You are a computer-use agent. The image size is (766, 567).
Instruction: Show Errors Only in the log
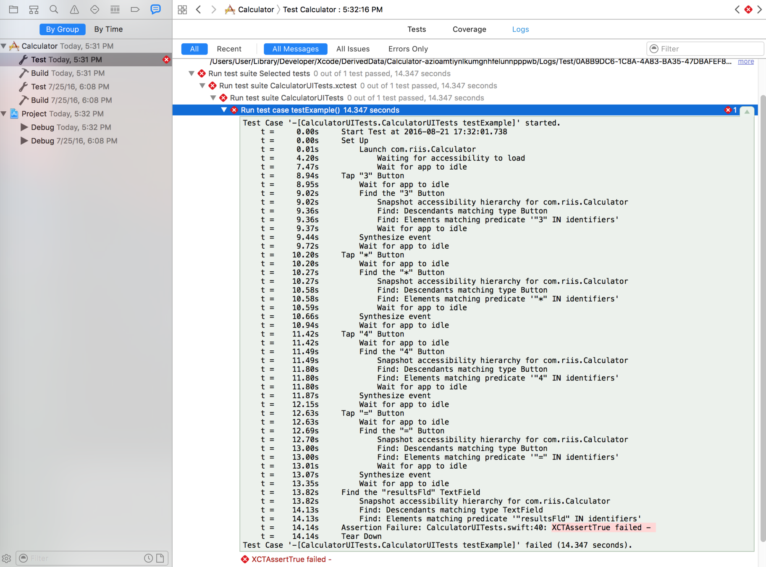[408, 49]
